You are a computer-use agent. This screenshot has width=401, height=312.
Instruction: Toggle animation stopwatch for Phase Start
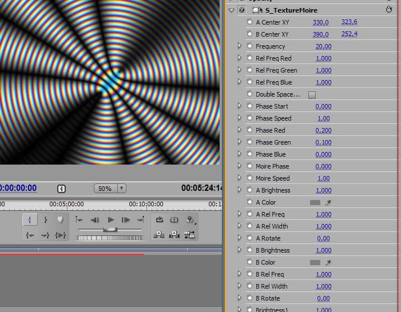(x=250, y=106)
